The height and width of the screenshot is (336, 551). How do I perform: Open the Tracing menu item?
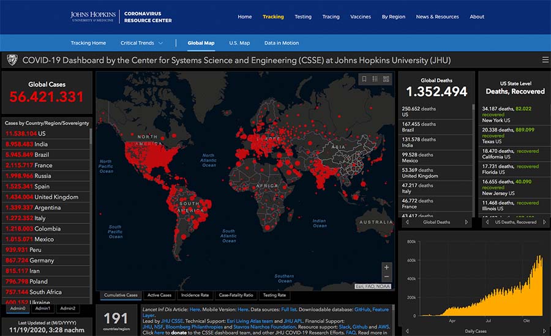click(331, 17)
